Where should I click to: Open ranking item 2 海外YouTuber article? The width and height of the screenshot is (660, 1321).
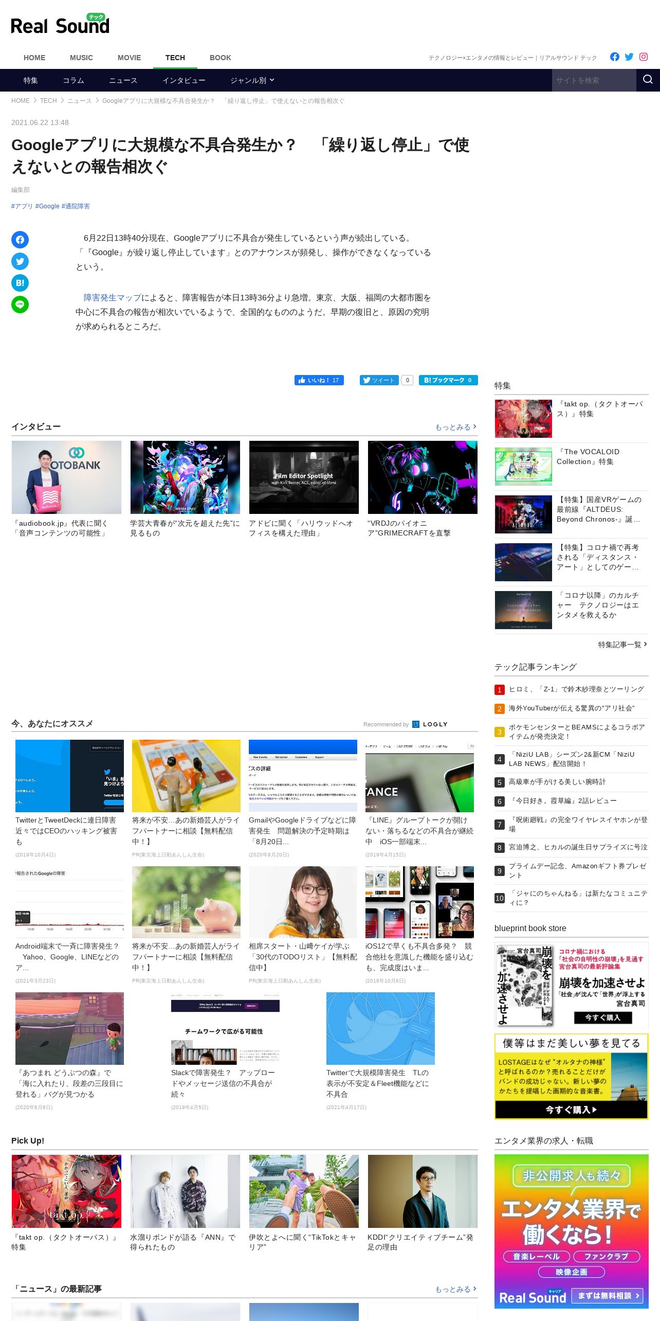(x=571, y=708)
